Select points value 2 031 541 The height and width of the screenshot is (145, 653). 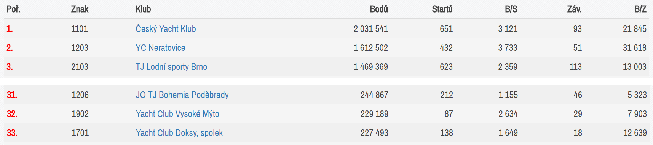[x=371, y=29]
